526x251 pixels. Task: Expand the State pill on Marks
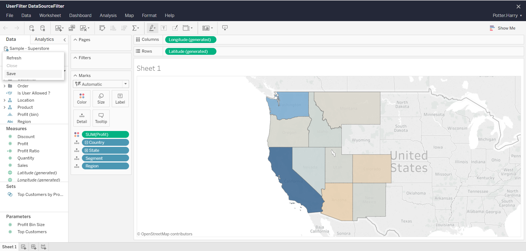(87, 150)
